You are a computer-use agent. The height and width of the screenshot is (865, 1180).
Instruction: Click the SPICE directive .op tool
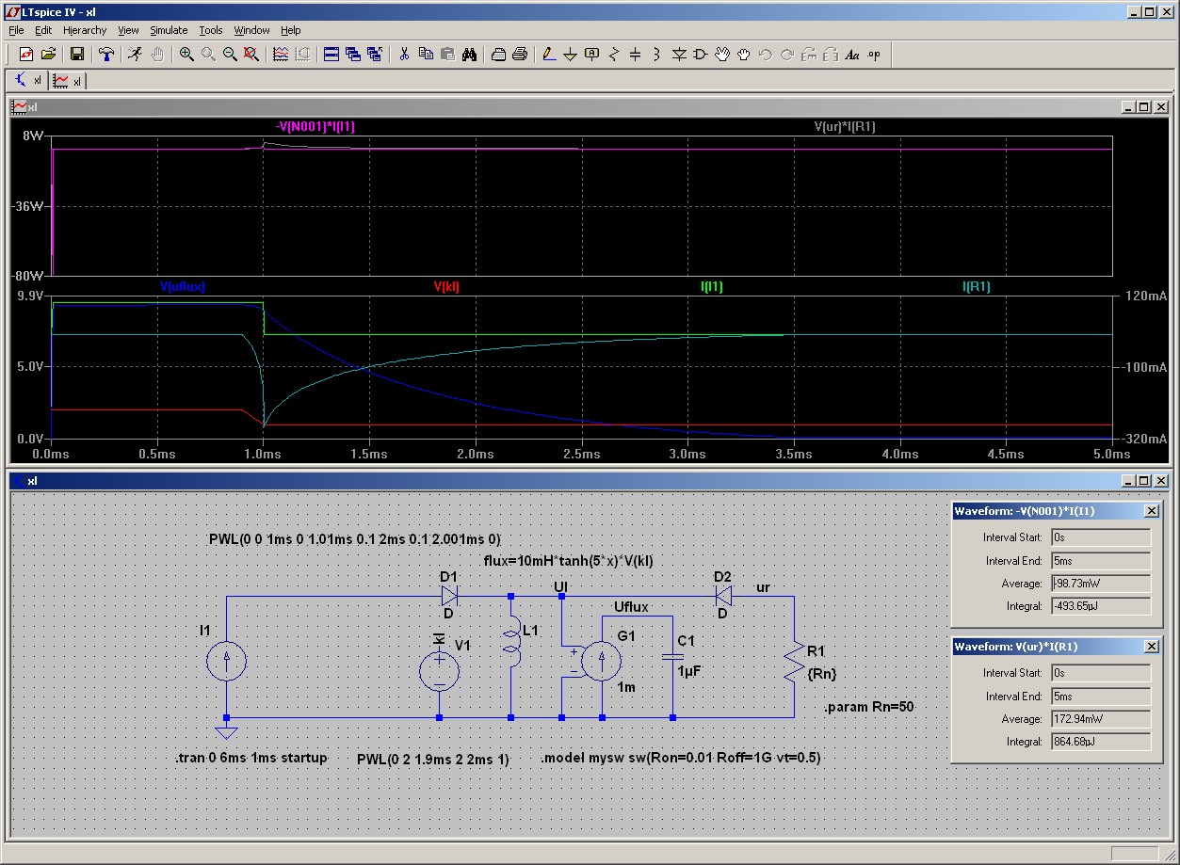pos(874,55)
